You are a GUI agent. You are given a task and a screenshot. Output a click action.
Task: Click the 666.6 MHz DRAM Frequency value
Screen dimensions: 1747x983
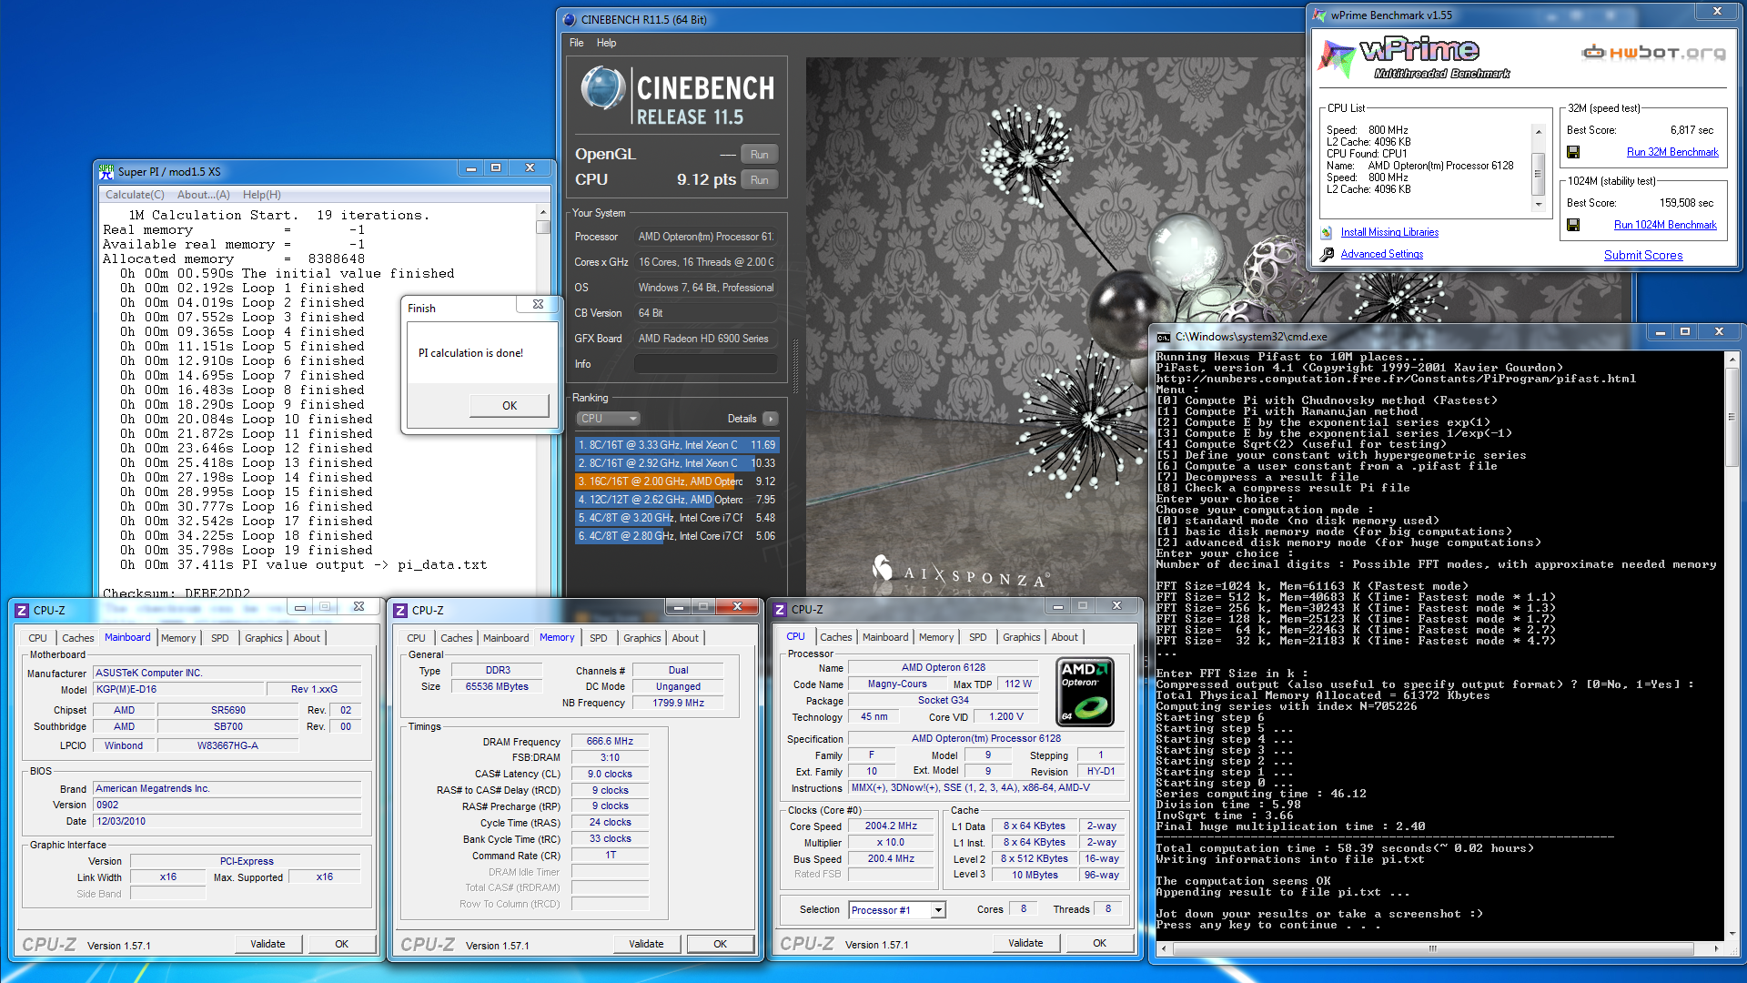[610, 742]
